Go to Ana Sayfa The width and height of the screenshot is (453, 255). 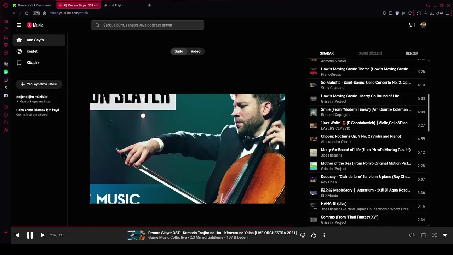[39, 40]
